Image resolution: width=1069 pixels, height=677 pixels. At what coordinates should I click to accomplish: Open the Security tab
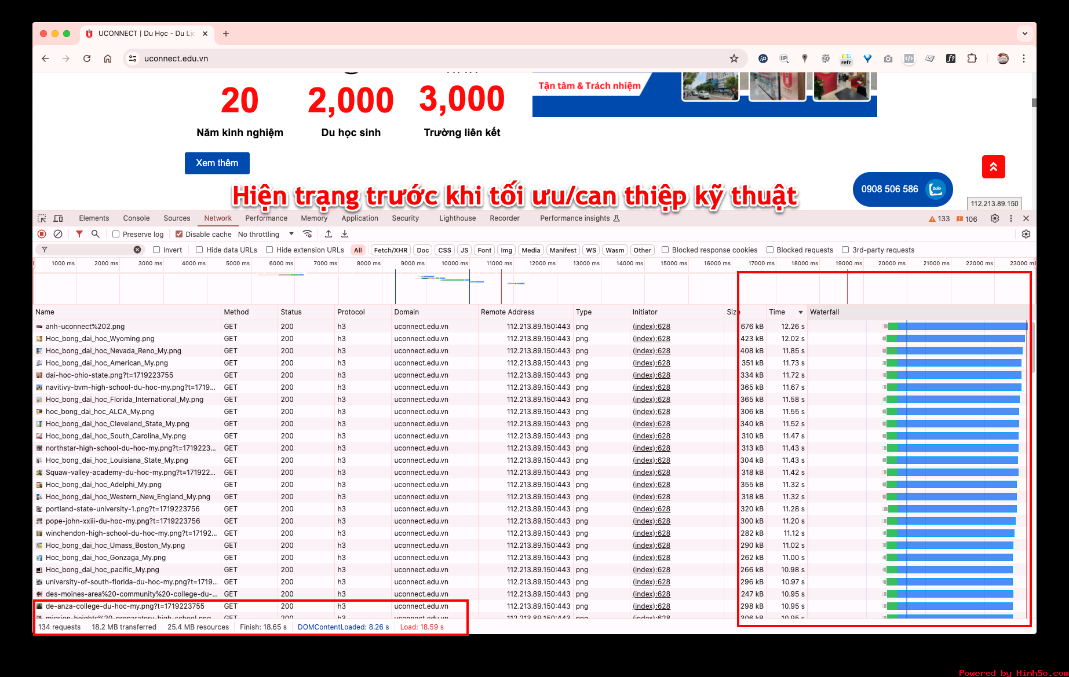point(405,218)
